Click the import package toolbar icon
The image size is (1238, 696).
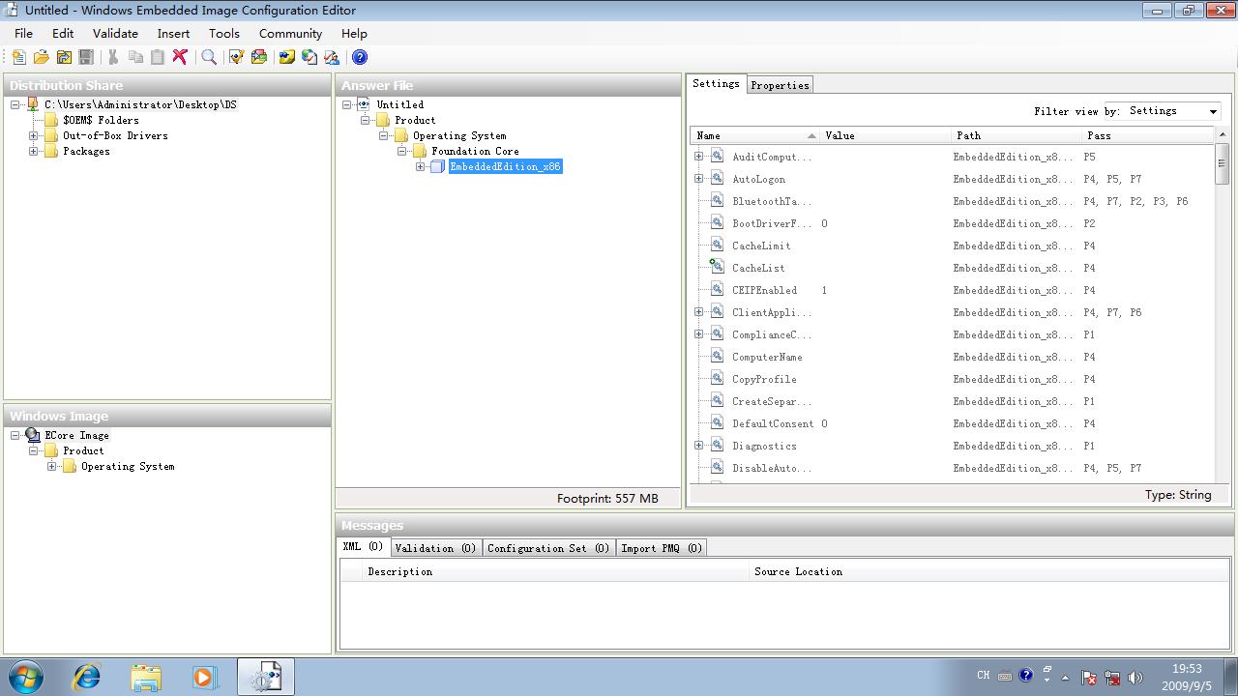[258, 57]
